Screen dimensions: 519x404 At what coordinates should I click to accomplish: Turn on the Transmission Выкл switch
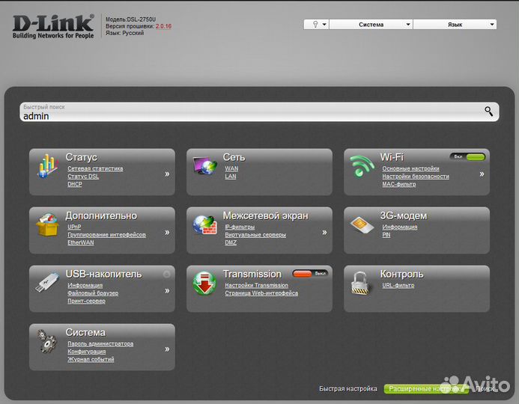tap(310, 273)
